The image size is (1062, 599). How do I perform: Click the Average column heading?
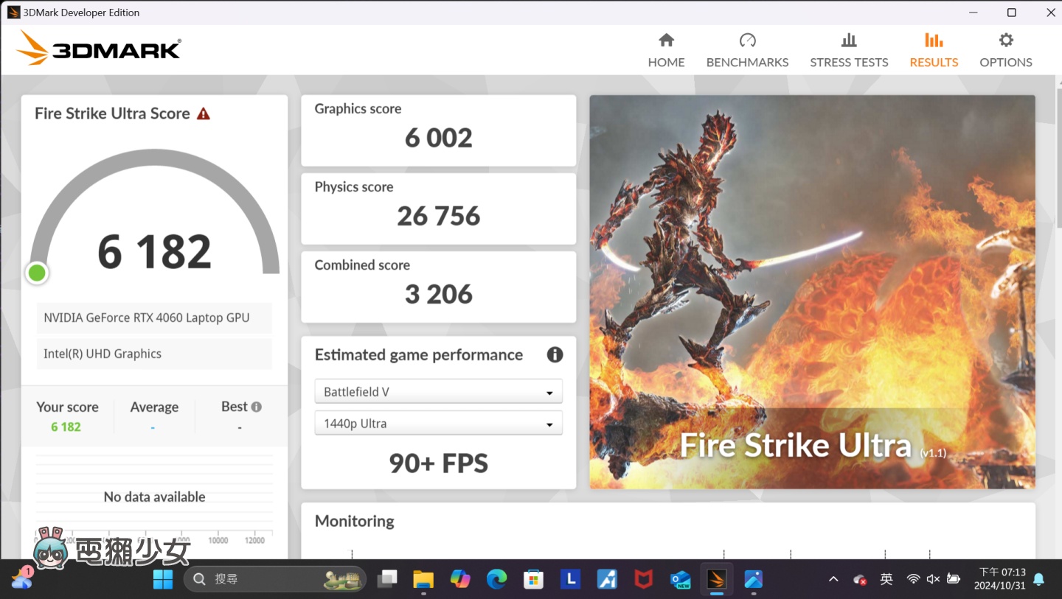[x=154, y=407]
